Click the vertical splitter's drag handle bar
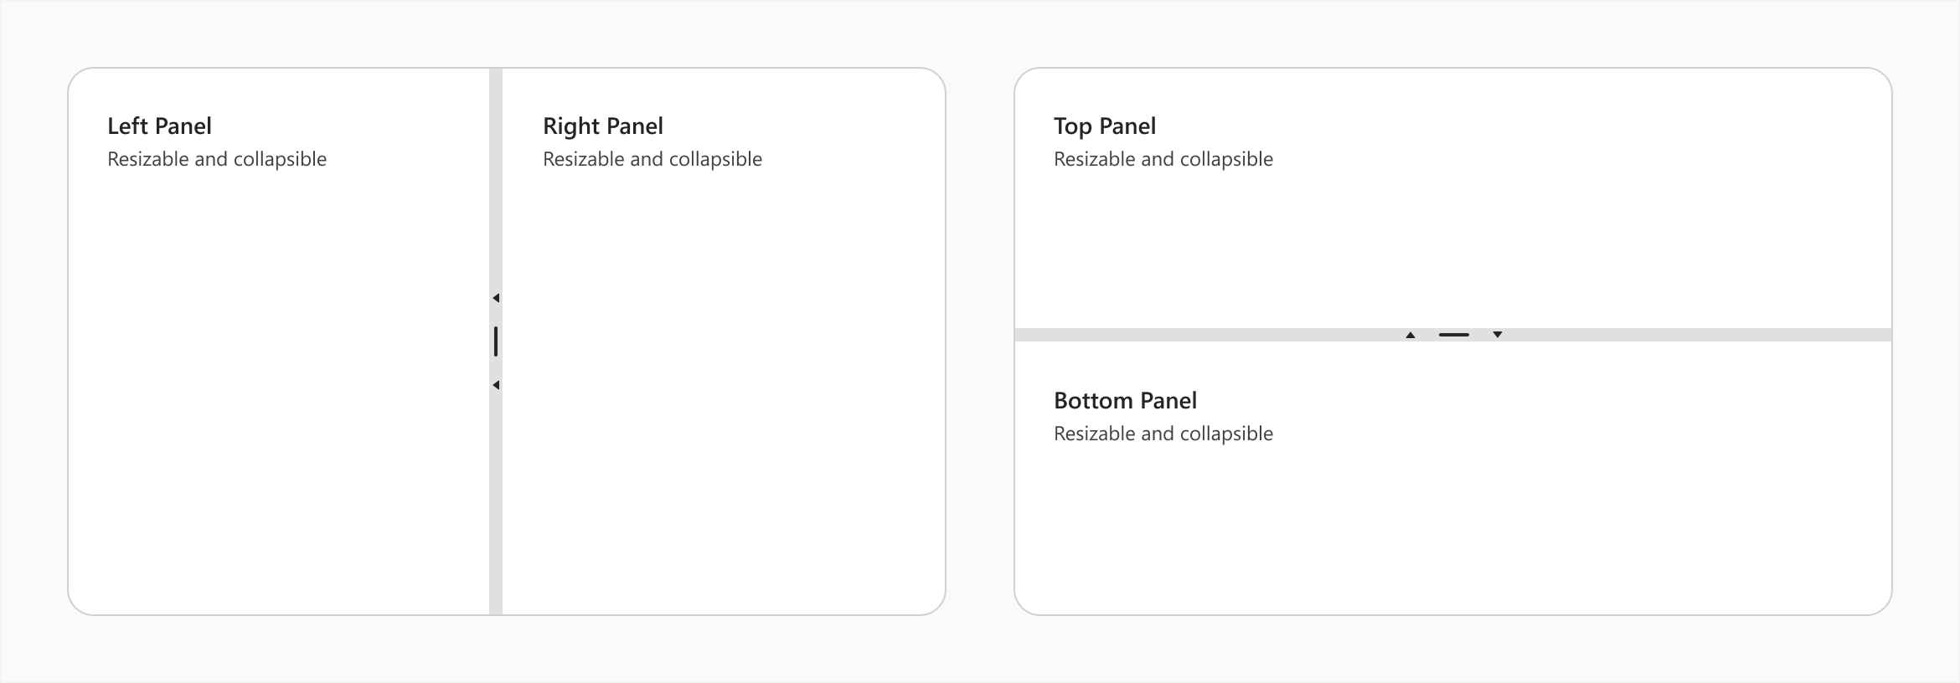The width and height of the screenshot is (1960, 683). [496, 341]
